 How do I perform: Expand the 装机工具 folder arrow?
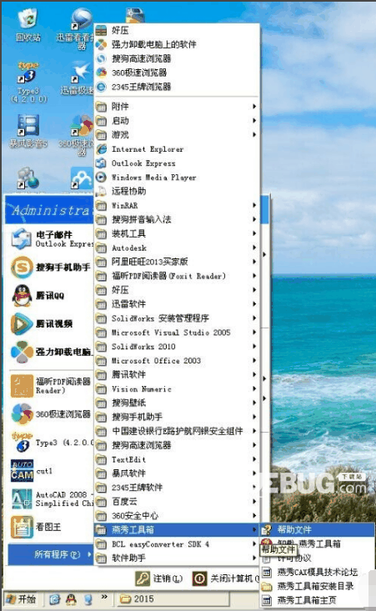coord(254,233)
